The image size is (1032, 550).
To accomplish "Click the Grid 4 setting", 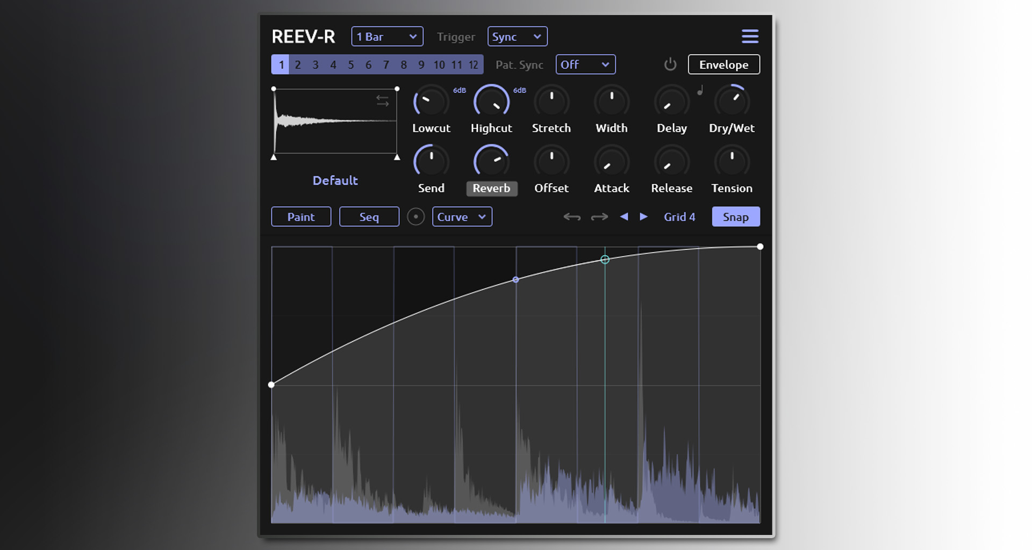I will pyautogui.click(x=679, y=217).
